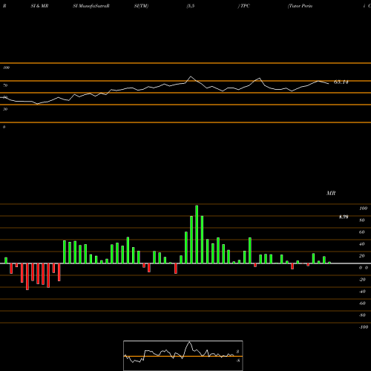Click the 'SI & MR' header text

click(39, 6)
